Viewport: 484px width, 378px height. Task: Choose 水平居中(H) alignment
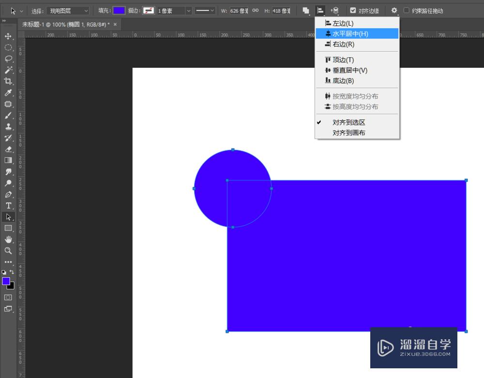point(357,33)
